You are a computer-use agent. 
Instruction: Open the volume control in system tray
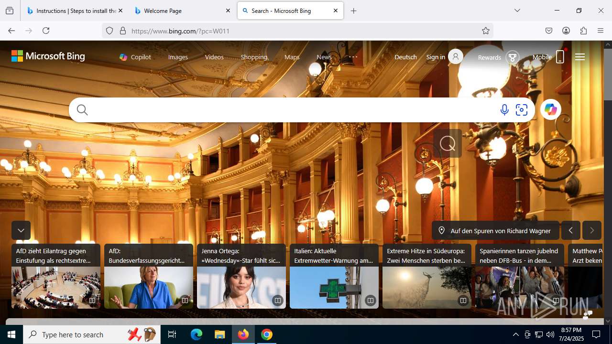(x=550, y=334)
